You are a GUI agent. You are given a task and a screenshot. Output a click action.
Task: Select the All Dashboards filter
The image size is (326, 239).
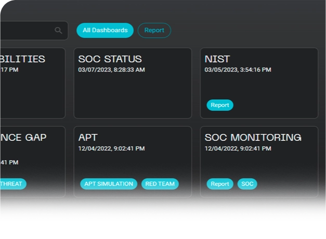(x=105, y=30)
